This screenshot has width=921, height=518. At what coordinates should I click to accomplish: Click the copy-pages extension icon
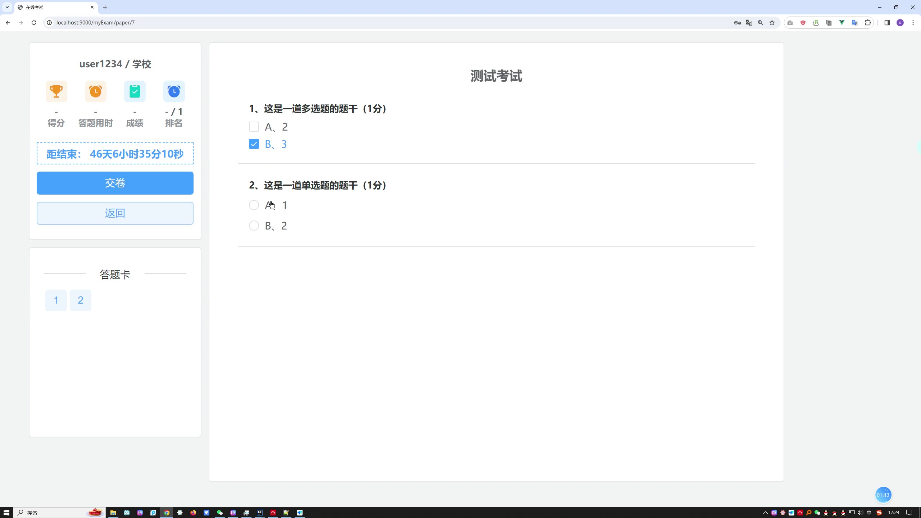[x=829, y=23]
